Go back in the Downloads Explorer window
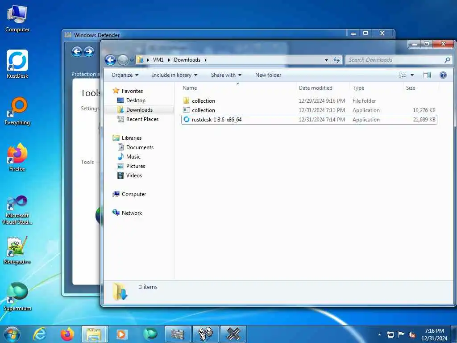This screenshot has width=457, height=343. point(111,60)
